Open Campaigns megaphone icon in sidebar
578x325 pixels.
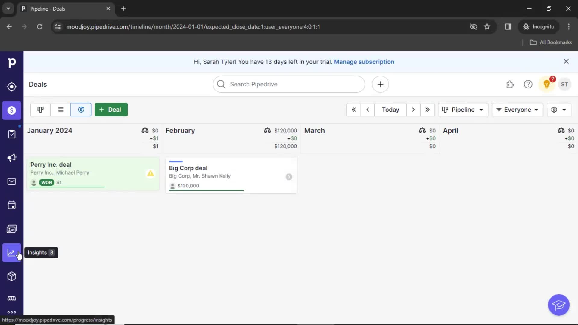(x=12, y=158)
